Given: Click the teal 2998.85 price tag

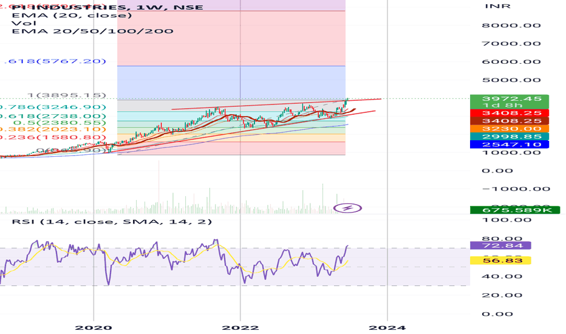Looking at the screenshot, I should pos(510,137).
